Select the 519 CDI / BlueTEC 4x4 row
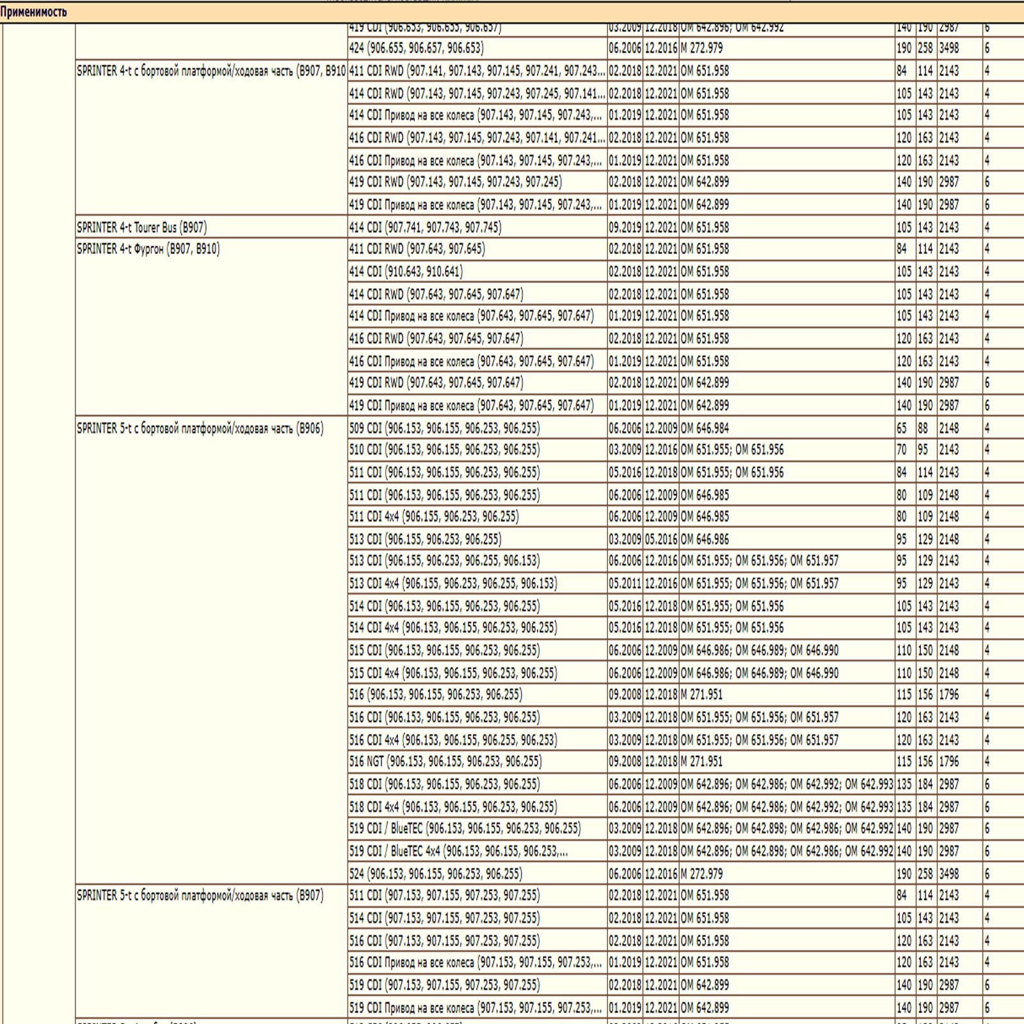This screenshot has width=1024, height=1024. click(x=458, y=851)
